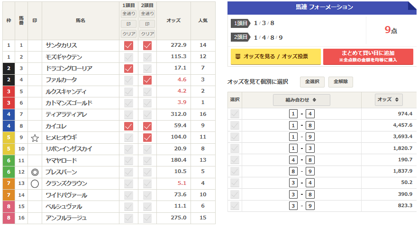Click the circle mark on horse 13

coord(35,183)
